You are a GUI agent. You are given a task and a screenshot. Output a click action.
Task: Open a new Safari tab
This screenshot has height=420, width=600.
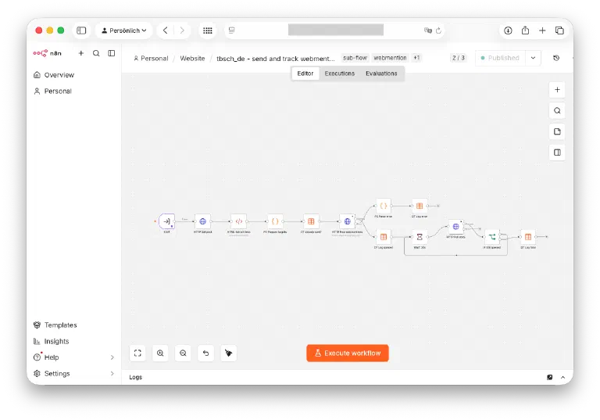542,31
